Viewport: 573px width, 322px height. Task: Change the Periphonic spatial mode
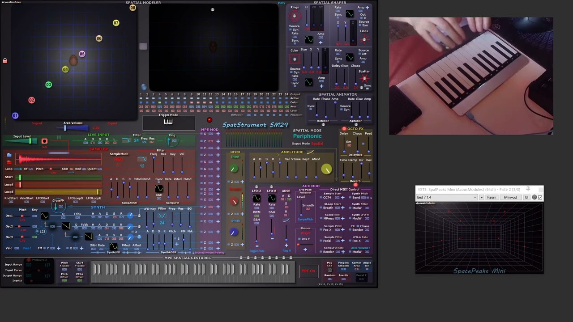click(307, 136)
